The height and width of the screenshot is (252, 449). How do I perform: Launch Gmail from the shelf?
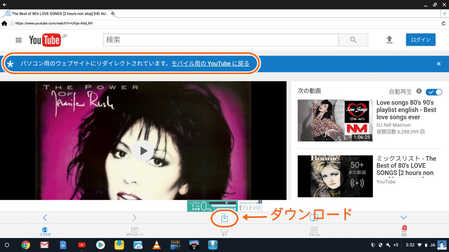coord(44,245)
